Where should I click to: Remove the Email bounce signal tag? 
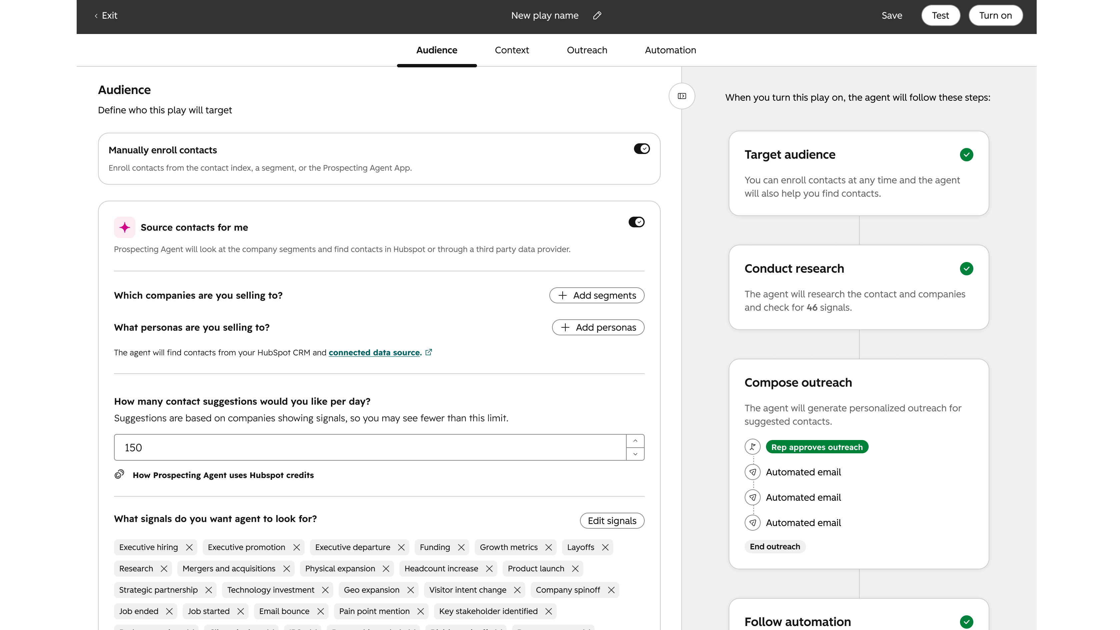point(320,611)
